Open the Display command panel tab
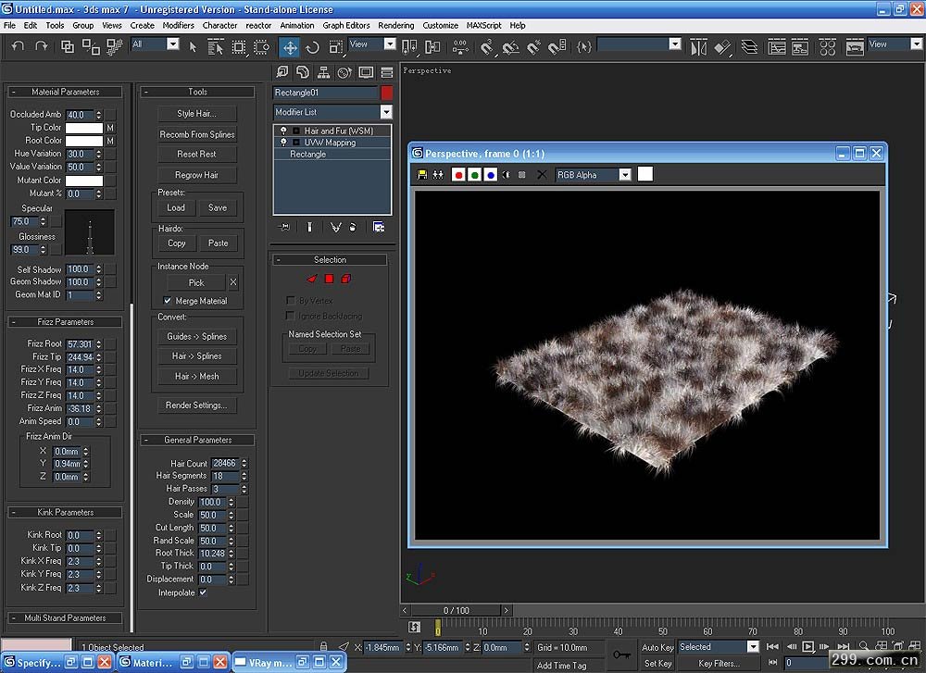The width and height of the screenshot is (926, 673). point(366,72)
